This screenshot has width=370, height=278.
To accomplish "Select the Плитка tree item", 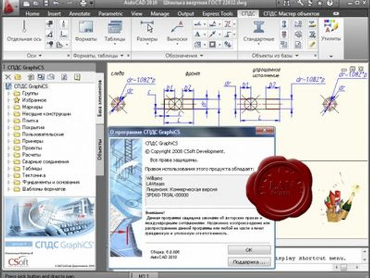I will point(30,121).
